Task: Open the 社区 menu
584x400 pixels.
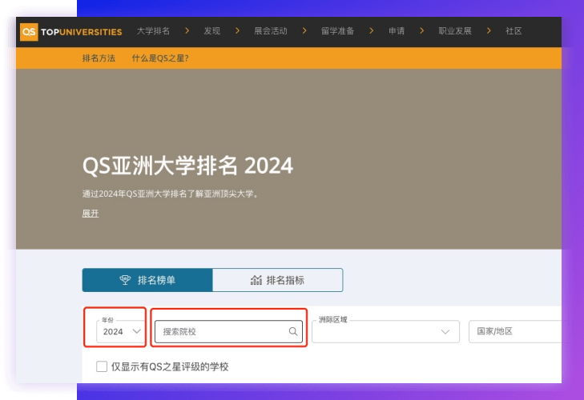Action: click(x=514, y=31)
